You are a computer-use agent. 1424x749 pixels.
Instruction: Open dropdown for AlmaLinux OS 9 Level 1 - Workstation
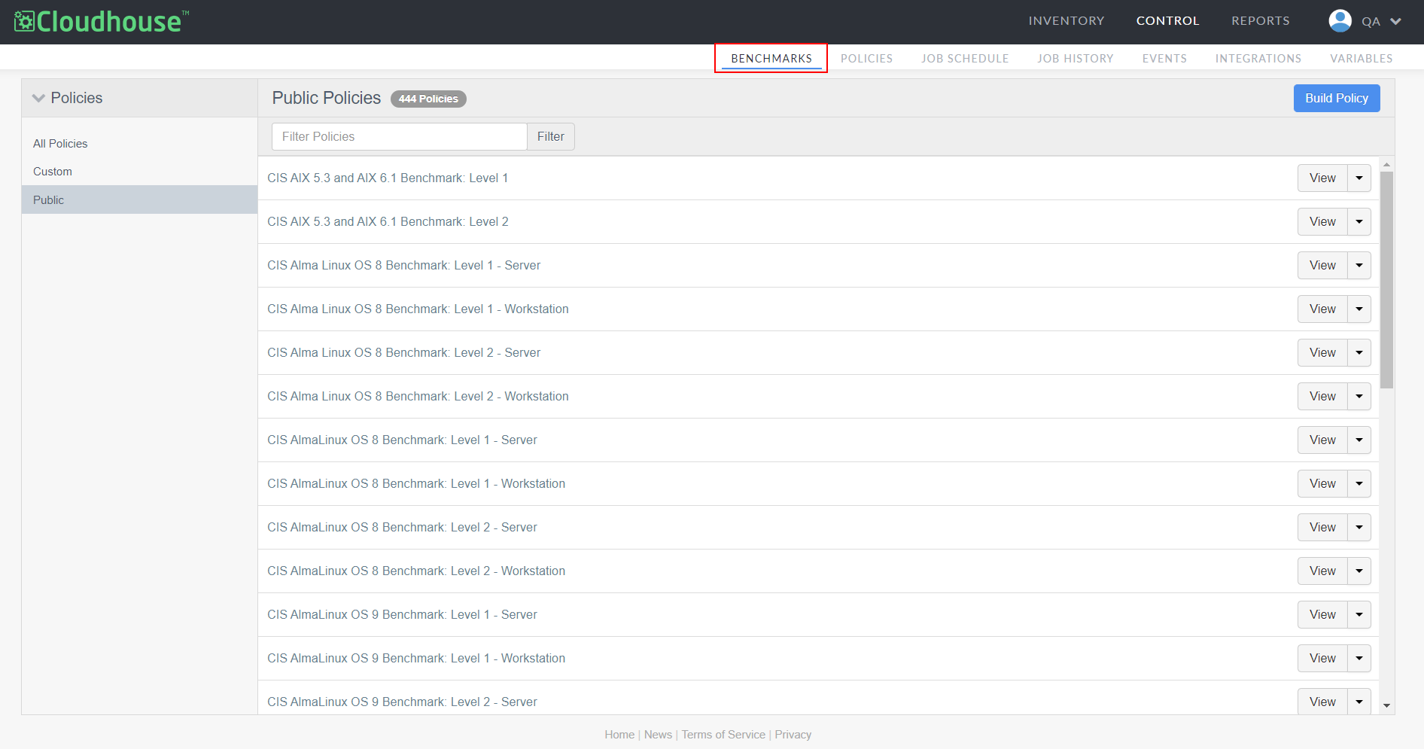1359,659
